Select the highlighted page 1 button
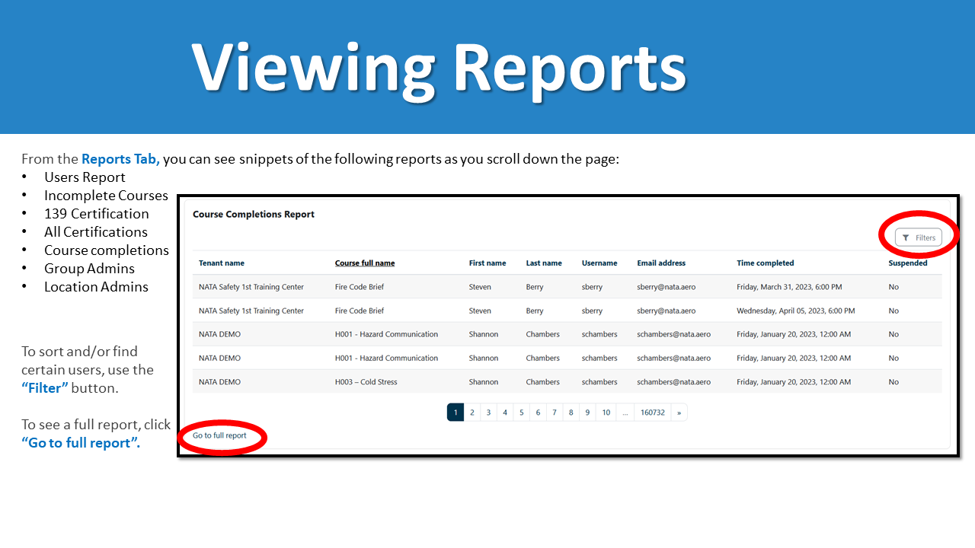 click(455, 412)
